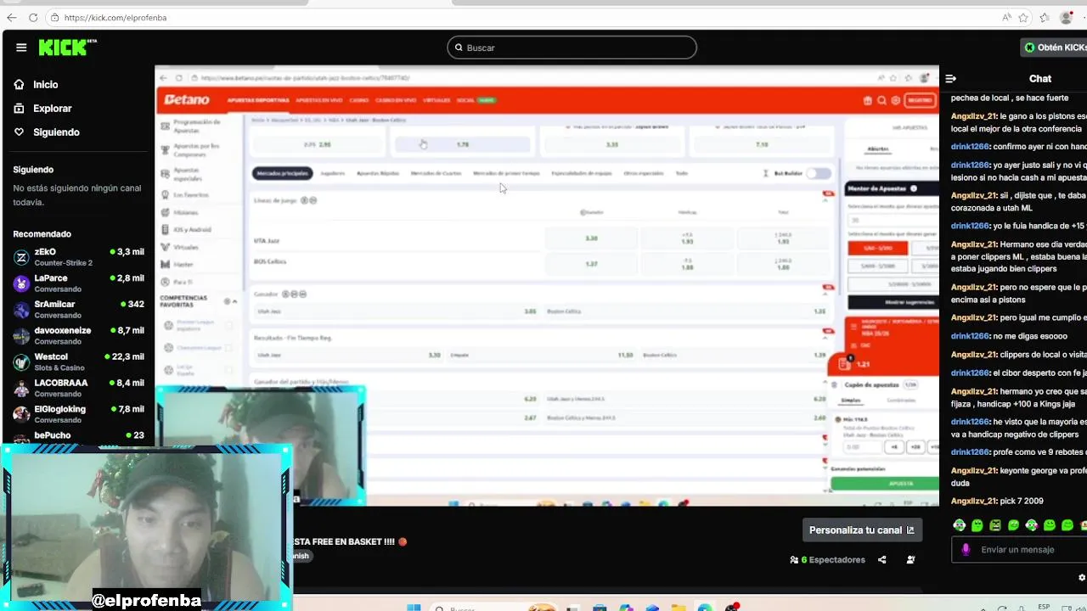
Task: Click Betano Registro button
Action: [x=921, y=100]
